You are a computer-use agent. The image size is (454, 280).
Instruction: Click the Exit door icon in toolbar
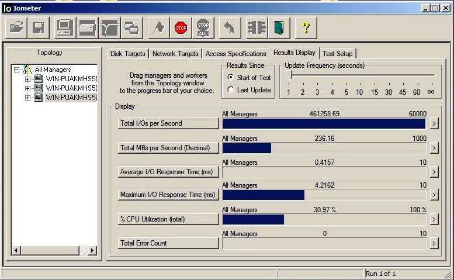[279, 27]
